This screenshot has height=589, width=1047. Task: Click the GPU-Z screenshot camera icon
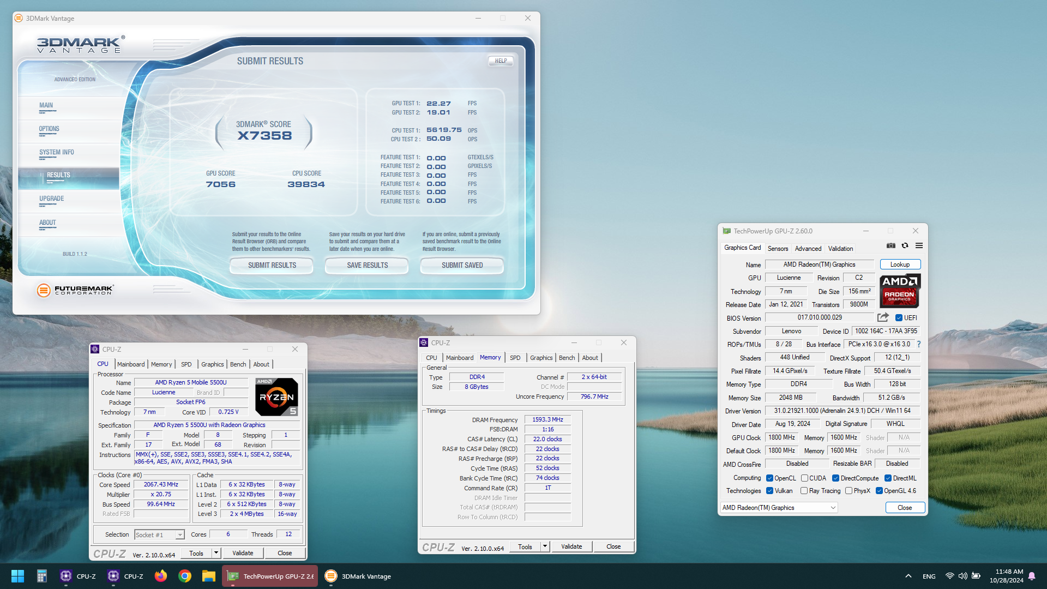click(x=891, y=246)
